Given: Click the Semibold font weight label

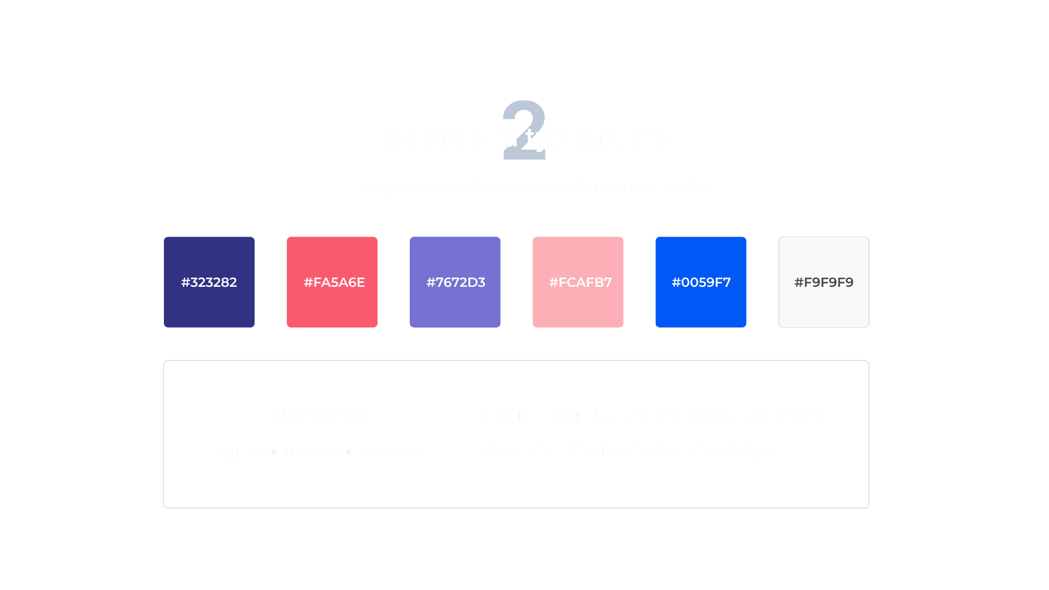Looking at the screenshot, I should pos(388,451).
